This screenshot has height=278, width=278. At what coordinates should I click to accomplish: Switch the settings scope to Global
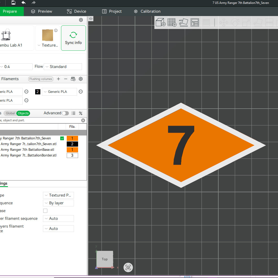[10, 113]
